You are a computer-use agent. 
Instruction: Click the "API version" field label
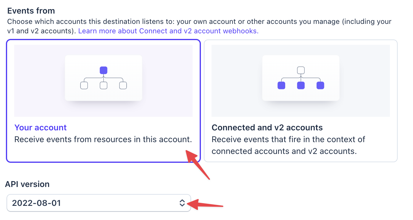click(27, 184)
